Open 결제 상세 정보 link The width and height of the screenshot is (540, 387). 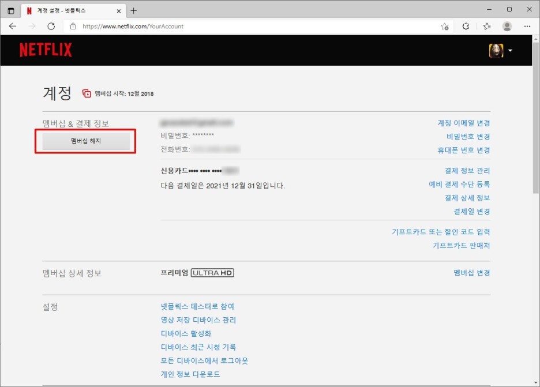467,198
